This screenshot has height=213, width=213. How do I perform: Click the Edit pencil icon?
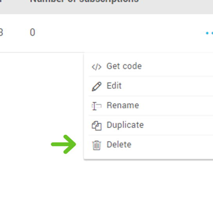[x=97, y=87]
